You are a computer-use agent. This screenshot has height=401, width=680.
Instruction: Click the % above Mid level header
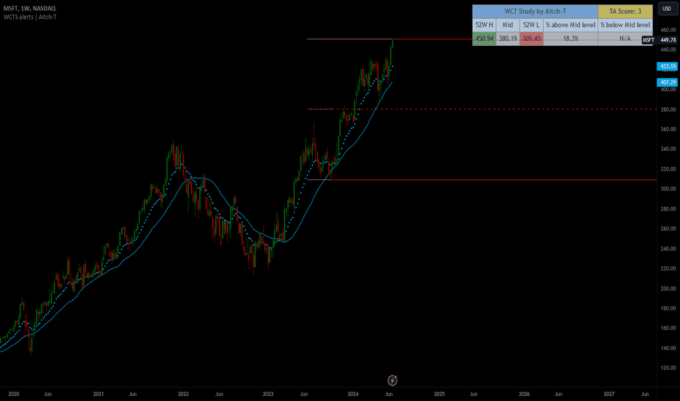(x=571, y=25)
